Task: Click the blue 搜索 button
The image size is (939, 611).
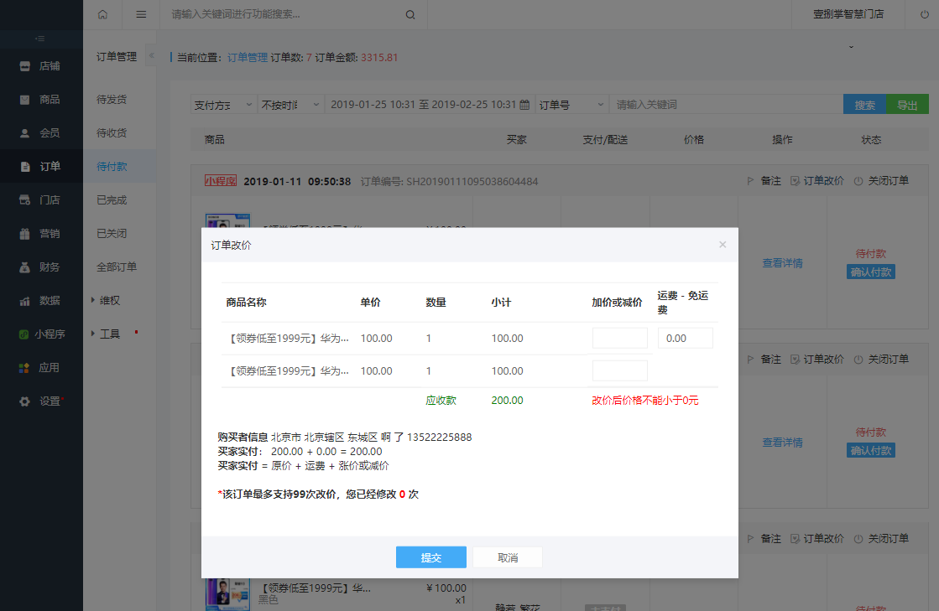Action: (x=864, y=105)
